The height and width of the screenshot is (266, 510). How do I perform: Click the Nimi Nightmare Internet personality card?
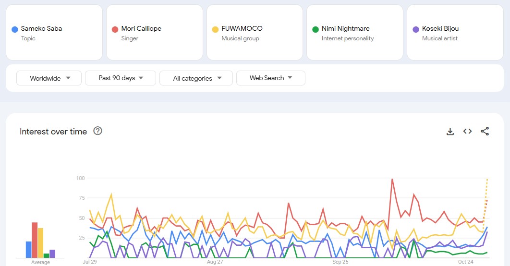tap(354, 33)
